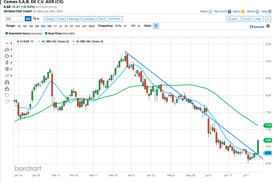Click the undo arrow in left toolbar

pyautogui.click(x=7, y=95)
